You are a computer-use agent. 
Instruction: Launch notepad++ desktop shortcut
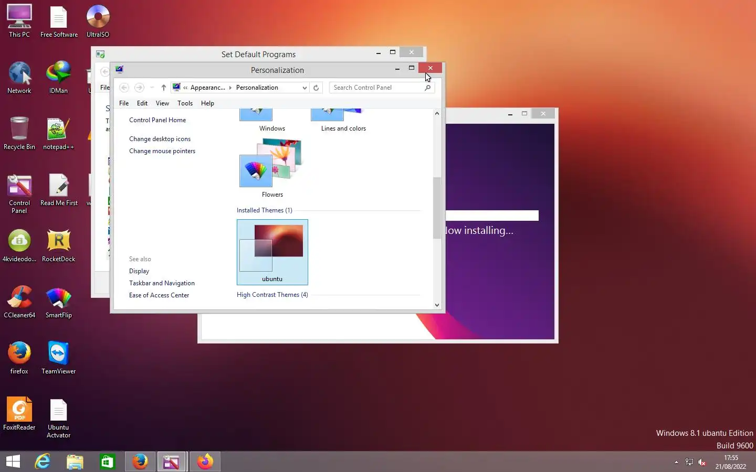tap(58, 133)
